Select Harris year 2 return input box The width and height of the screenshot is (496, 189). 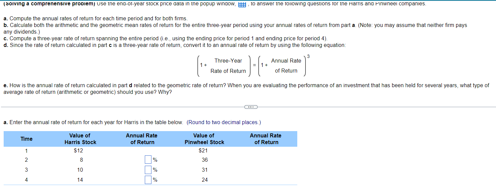tap(148, 160)
